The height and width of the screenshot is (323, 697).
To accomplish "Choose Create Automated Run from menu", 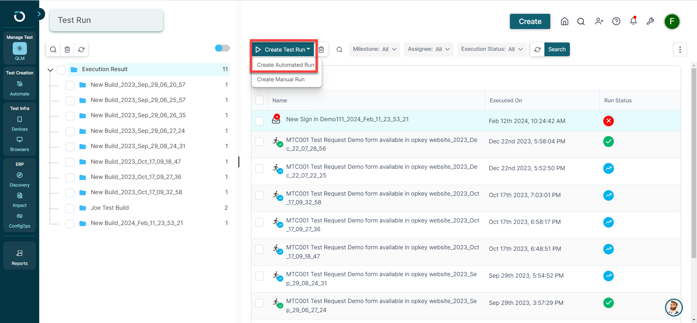I will coord(285,65).
